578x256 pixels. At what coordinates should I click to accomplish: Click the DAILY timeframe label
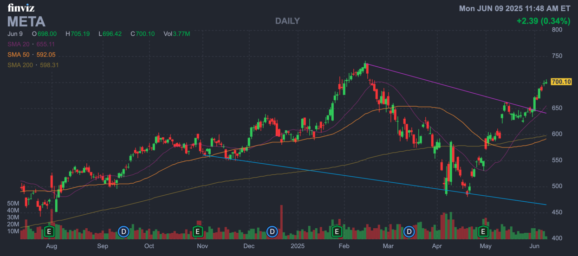tap(287, 21)
